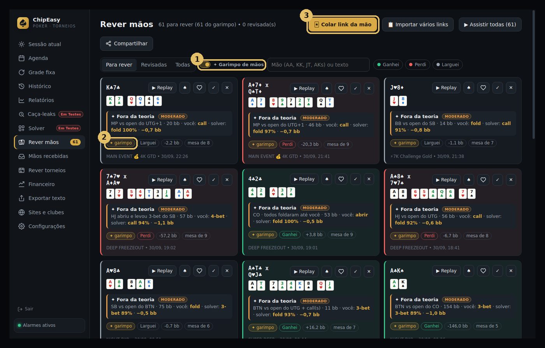Screen dimensions: 545x348
Task: Toggle the Garimpo de mãos switch
Action: pos(205,65)
